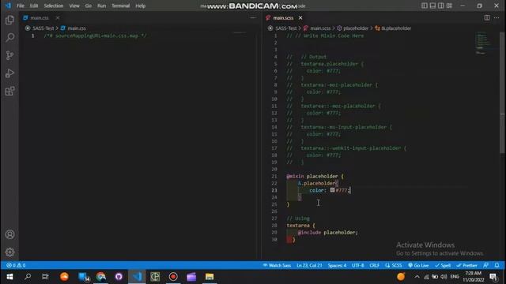The height and width of the screenshot is (284, 506).
Task: Expand the &.placeholder breadcrumb
Action: coord(396,28)
